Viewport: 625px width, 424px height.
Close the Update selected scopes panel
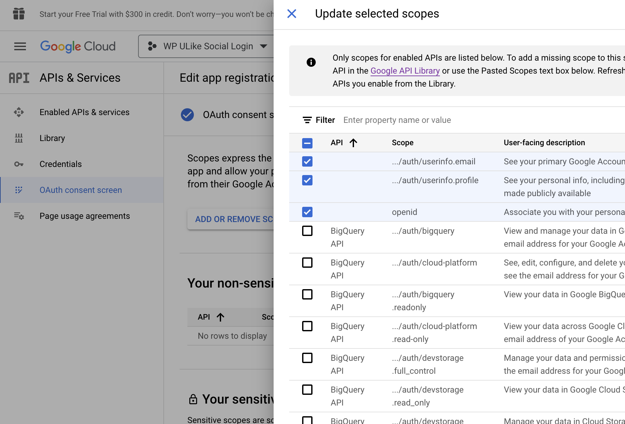[x=291, y=14]
